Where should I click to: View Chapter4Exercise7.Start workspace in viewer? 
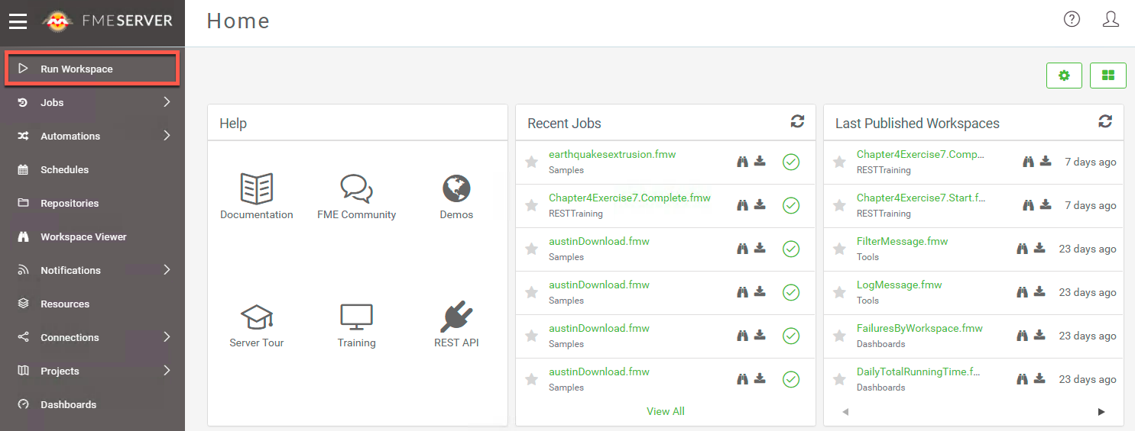point(1029,204)
